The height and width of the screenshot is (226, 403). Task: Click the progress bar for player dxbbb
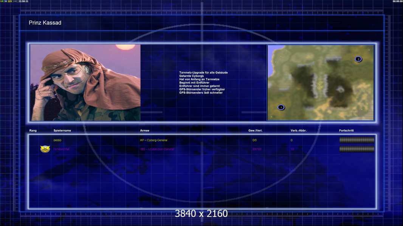[357, 140]
